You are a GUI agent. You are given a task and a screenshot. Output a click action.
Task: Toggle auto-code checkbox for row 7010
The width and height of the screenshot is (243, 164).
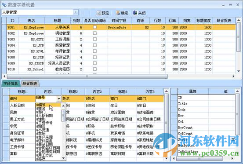point(94,69)
